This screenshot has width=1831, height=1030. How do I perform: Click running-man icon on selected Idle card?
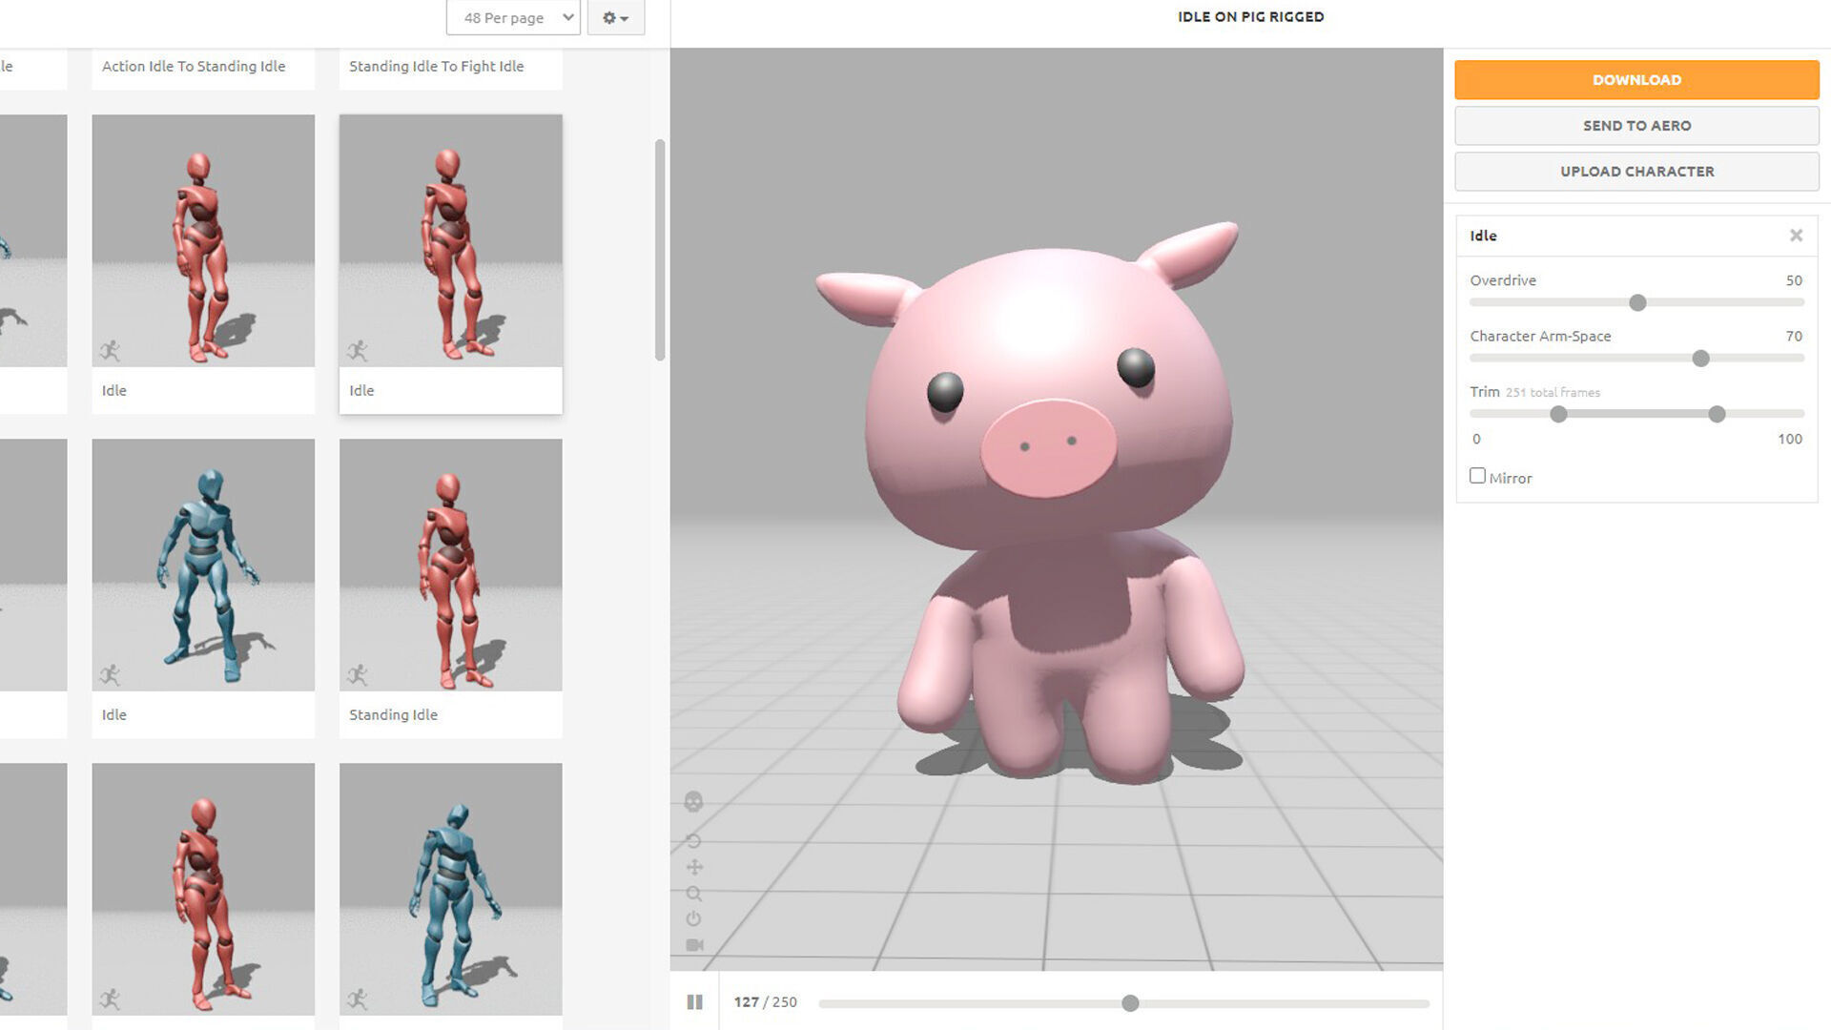[x=358, y=351]
